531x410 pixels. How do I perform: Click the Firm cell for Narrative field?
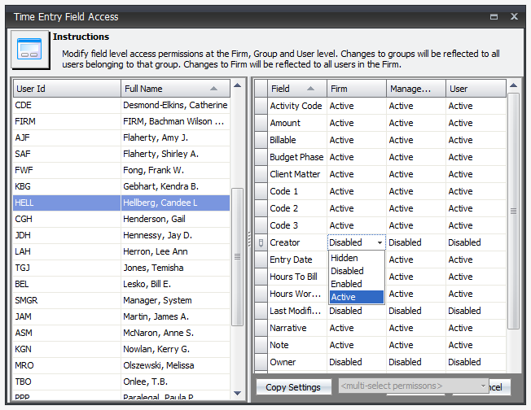[x=356, y=328]
